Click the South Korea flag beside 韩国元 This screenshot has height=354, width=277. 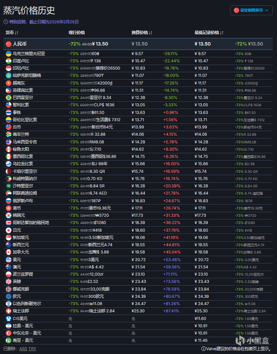[x=8, y=215]
